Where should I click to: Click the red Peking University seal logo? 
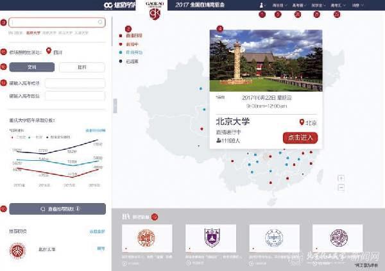pyautogui.click(x=17, y=250)
